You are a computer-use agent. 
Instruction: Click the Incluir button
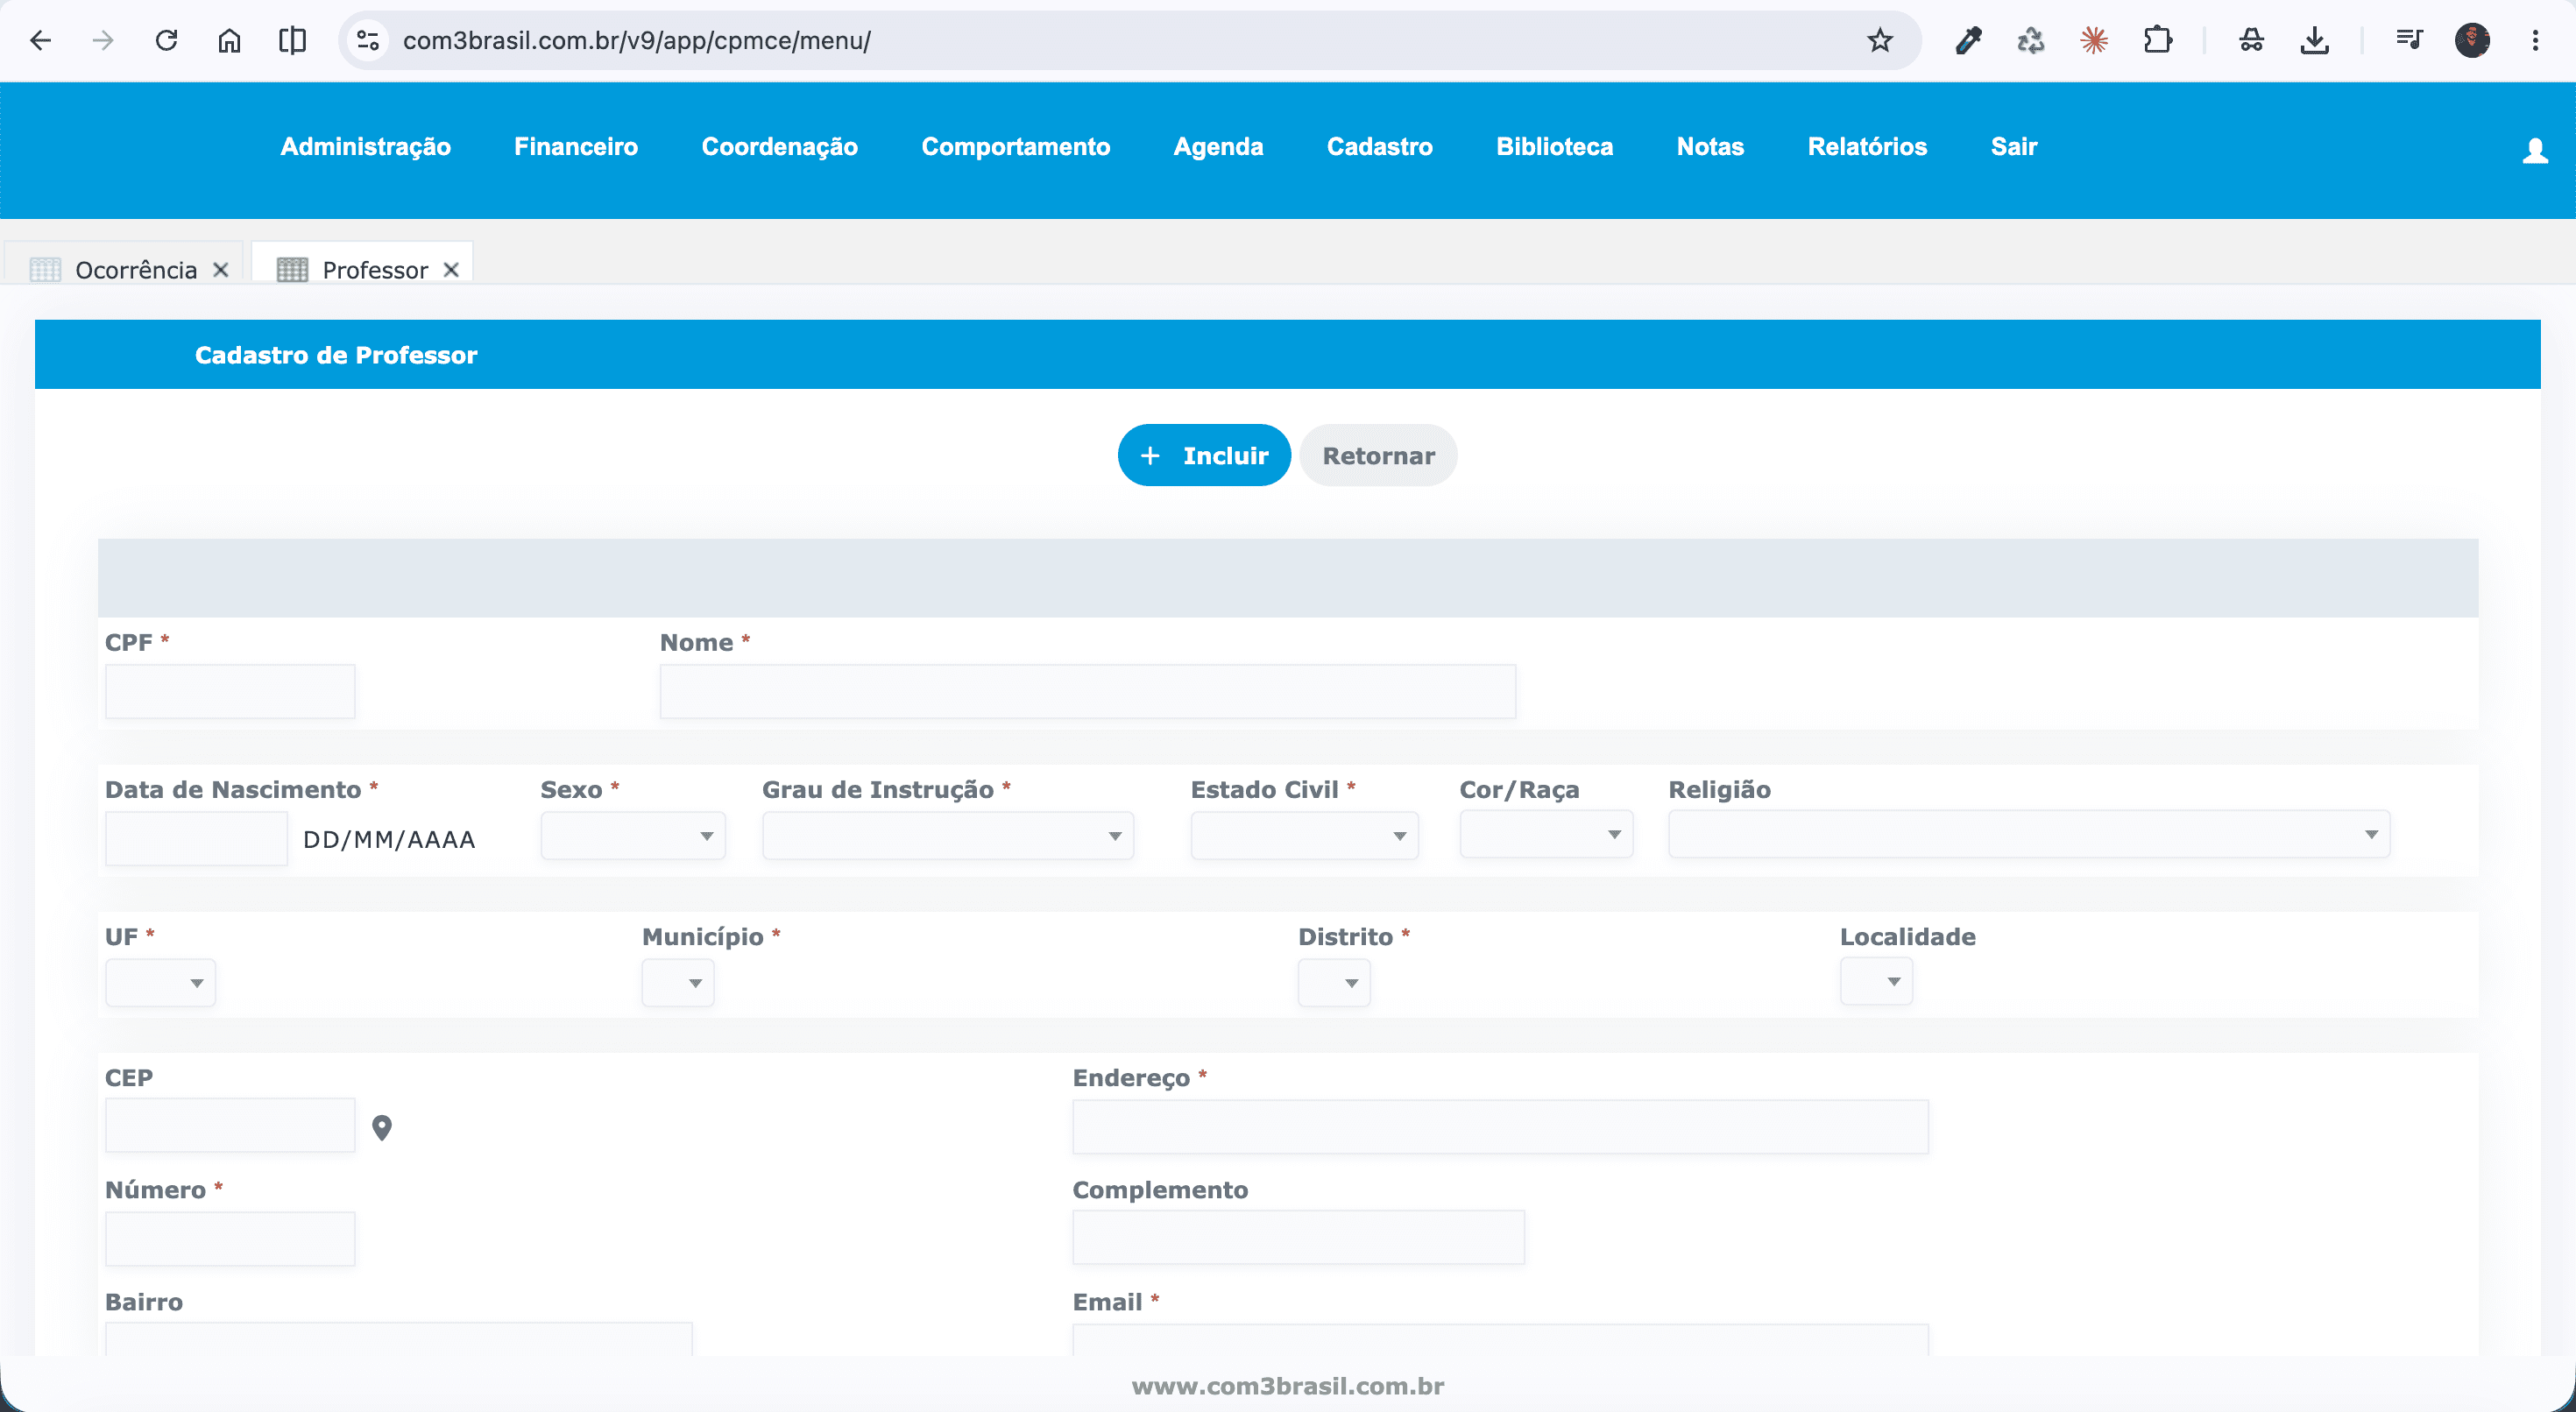(1204, 455)
